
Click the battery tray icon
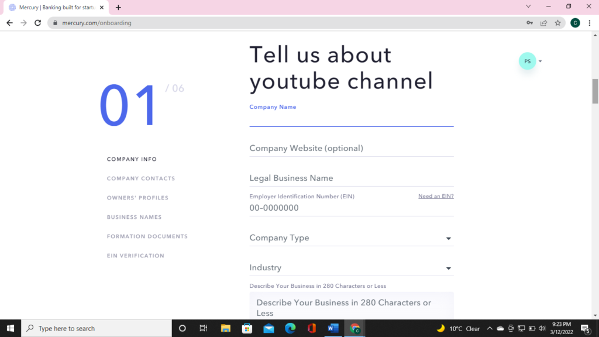[x=532, y=328]
